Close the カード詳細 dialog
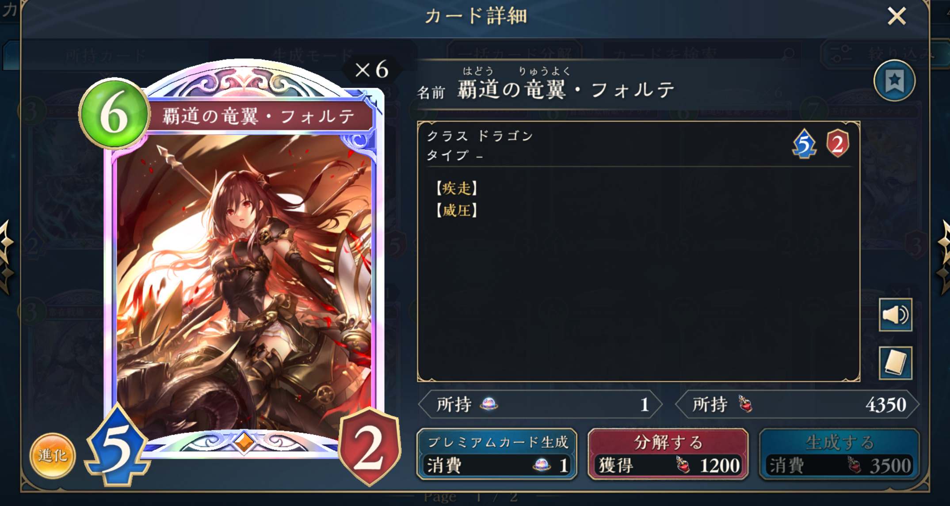 (x=897, y=16)
